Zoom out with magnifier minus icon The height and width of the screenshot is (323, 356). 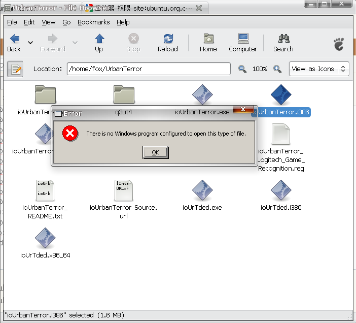242,69
